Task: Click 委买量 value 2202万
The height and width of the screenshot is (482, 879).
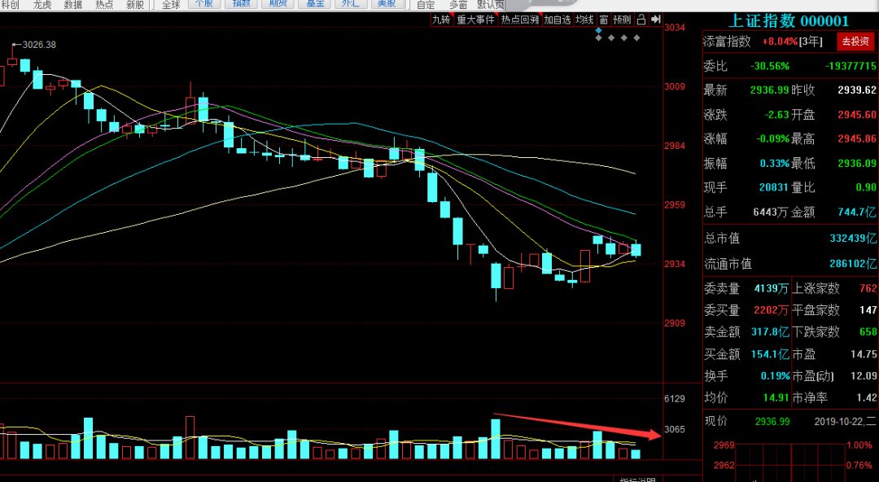Action: [772, 309]
